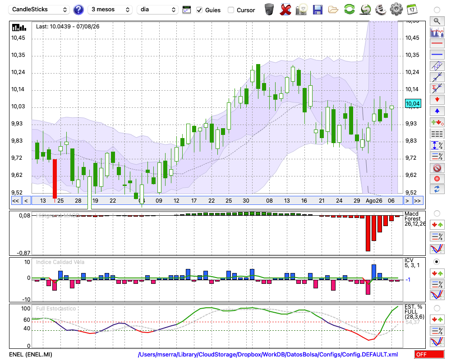This screenshot has width=451, height=361.
Task: Select the channel drawing tool
Action: click(437, 66)
